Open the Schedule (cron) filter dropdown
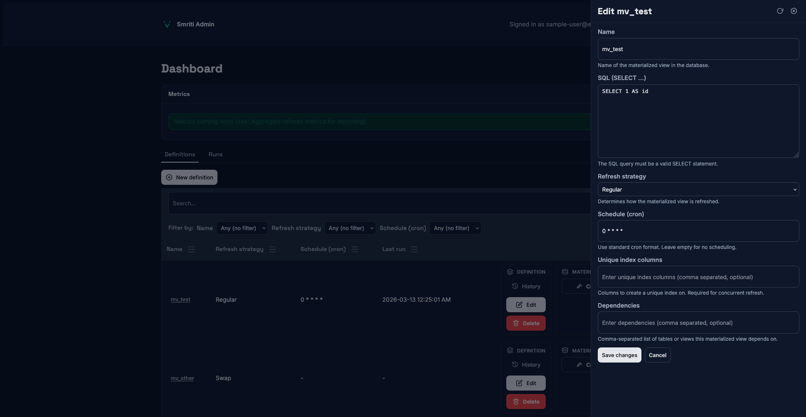806x417 pixels. pos(455,228)
